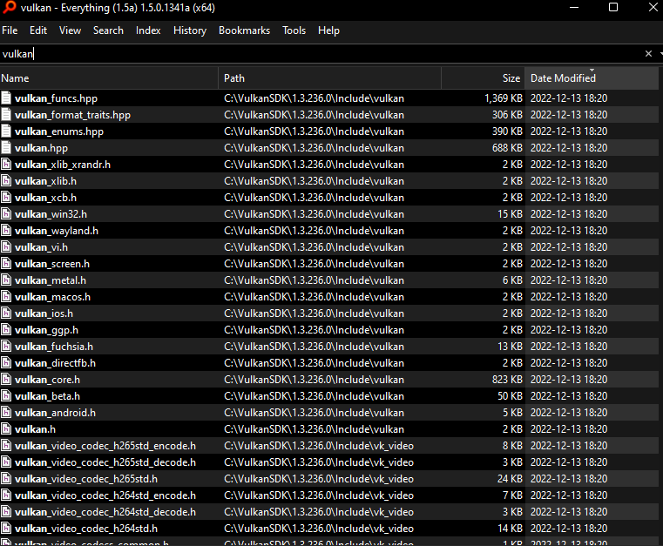Click the 306 KB size value
This screenshot has width=663, height=546.
tap(507, 115)
